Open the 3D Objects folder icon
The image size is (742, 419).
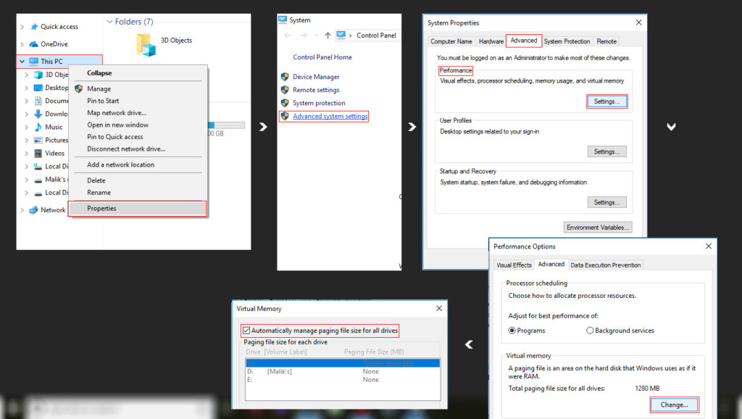click(147, 45)
